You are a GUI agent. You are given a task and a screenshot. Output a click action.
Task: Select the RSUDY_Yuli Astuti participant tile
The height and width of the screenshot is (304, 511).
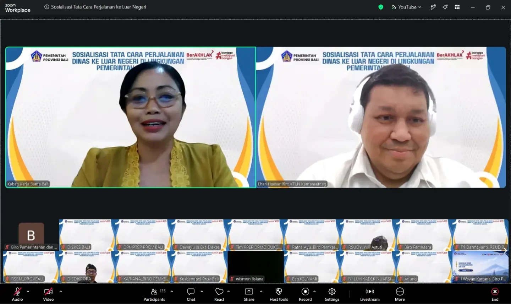pyautogui.click(x=368, y=235)
